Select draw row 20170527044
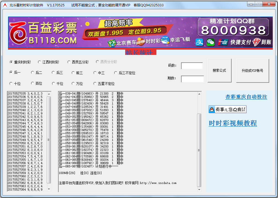The height and width of the screenshot is (198, 278). 25,123
